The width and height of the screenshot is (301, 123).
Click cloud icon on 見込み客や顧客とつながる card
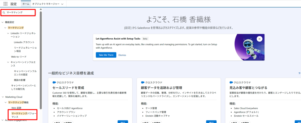click(x=231, y=83)
